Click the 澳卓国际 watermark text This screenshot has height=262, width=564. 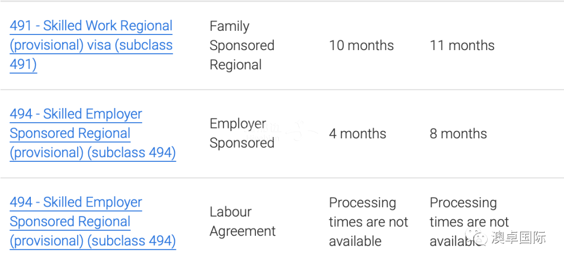(x=519, y=237)
